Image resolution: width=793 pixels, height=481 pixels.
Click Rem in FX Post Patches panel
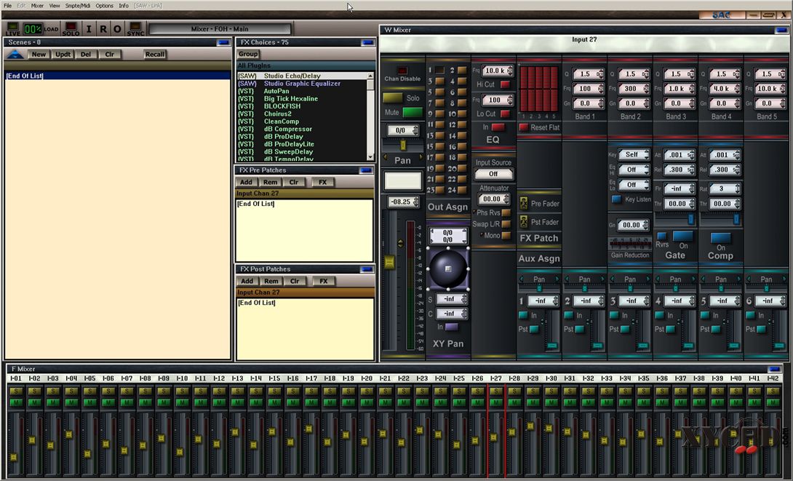(271, 281)
